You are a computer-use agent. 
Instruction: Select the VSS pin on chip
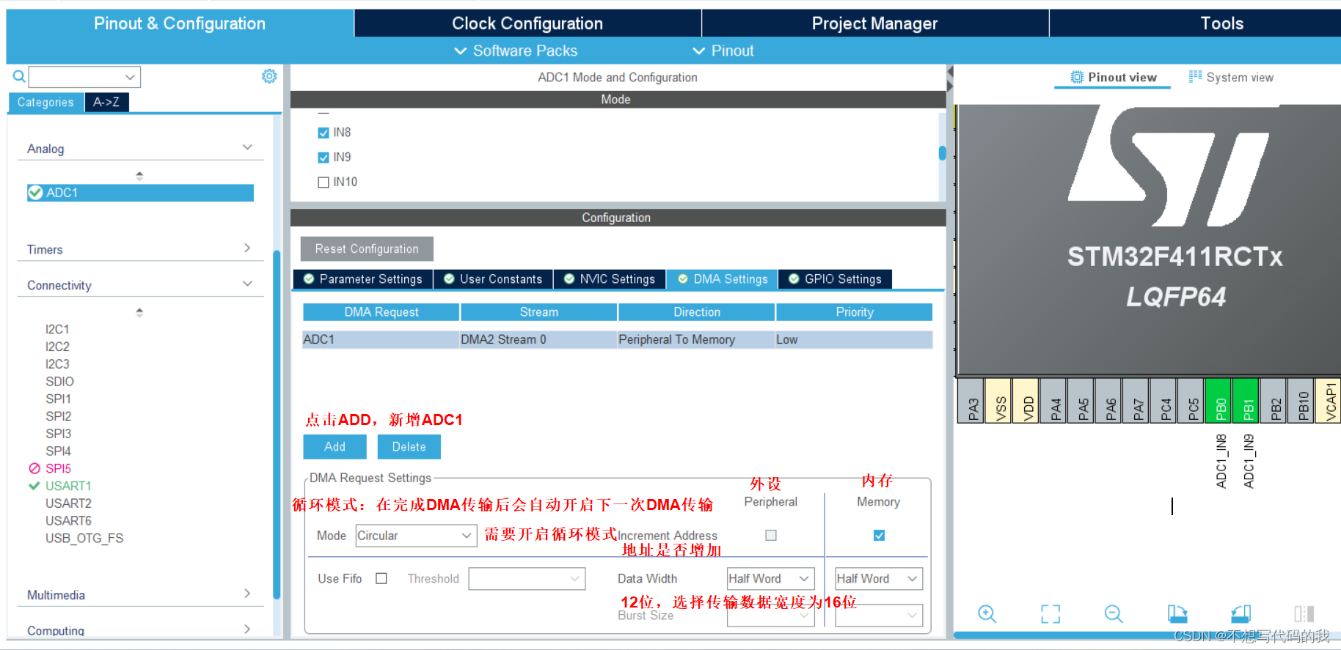tap(1000, 400)
